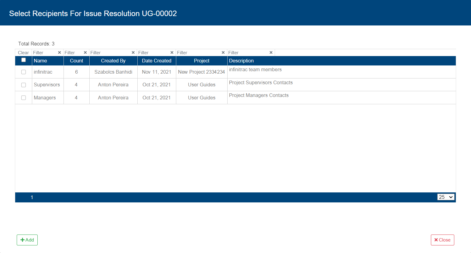Clear the Date Created filter x icon
The image size is (471, 253).
coord(172,53)
